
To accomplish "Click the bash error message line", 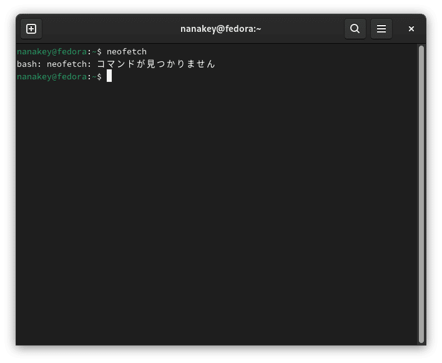I will point(116,64).
